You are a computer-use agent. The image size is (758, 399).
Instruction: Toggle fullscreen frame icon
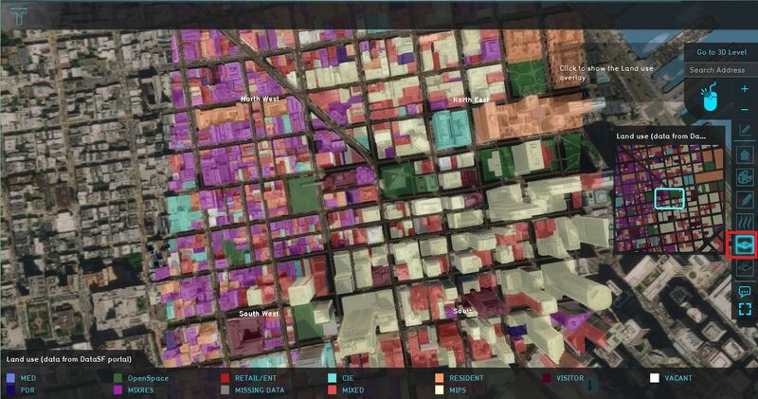745,309
